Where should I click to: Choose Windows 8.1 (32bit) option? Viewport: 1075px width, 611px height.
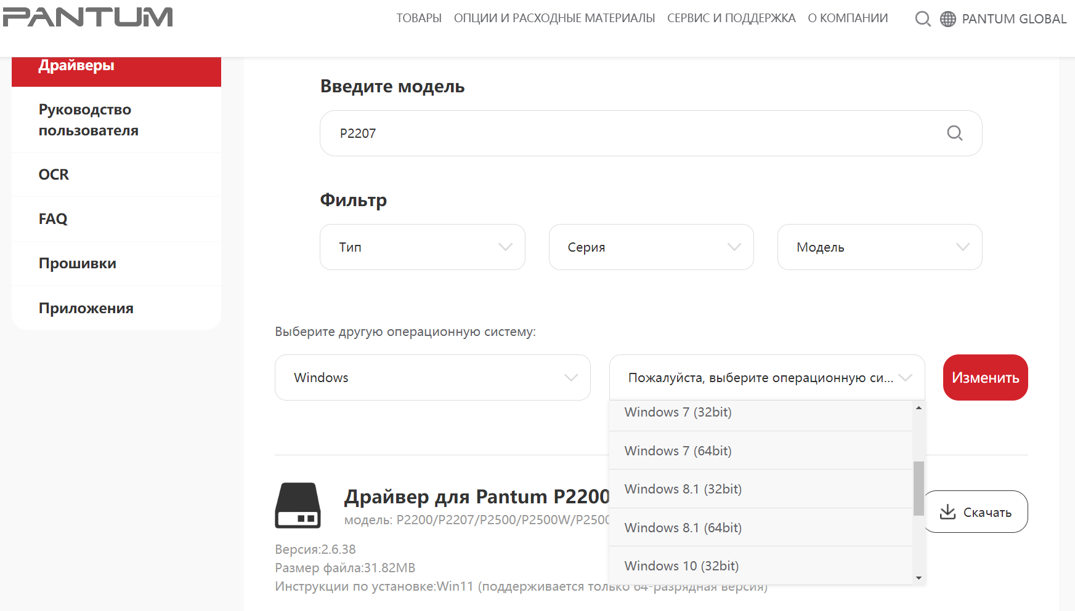tap(761, 489)
